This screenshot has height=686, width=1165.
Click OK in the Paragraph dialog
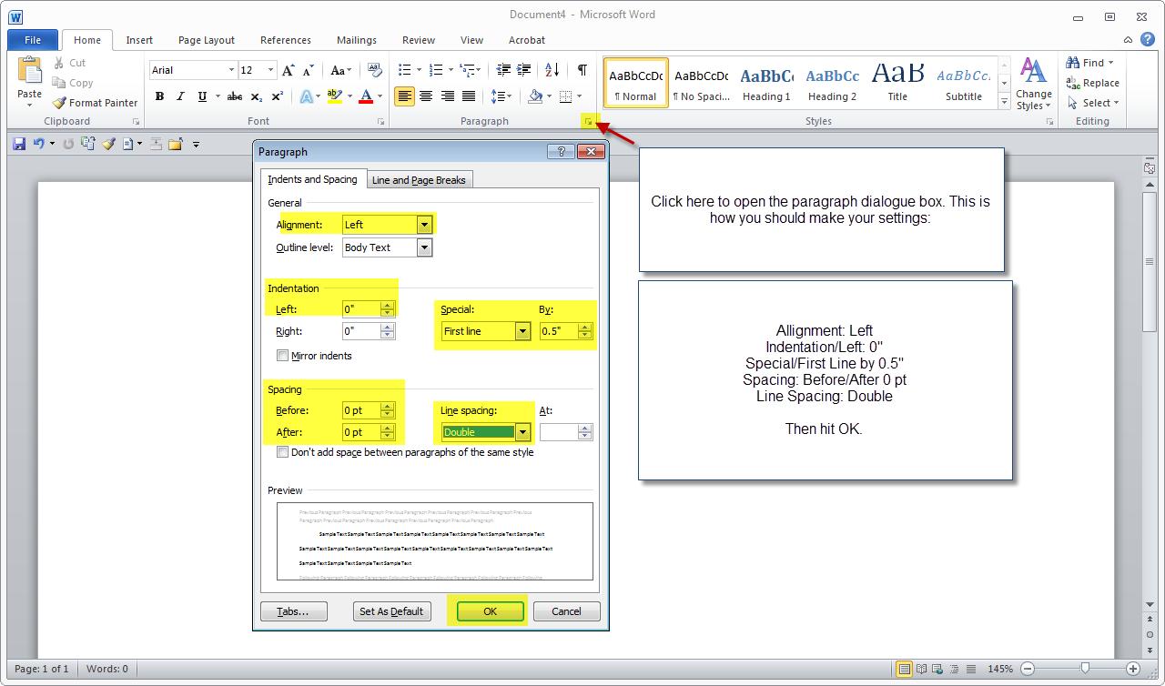(490, 611)
